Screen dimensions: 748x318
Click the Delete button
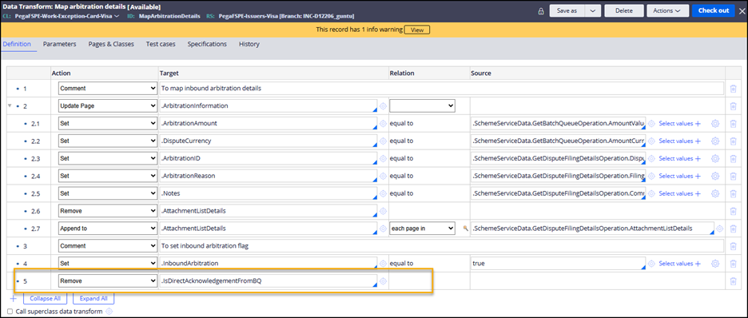[623, 10]
